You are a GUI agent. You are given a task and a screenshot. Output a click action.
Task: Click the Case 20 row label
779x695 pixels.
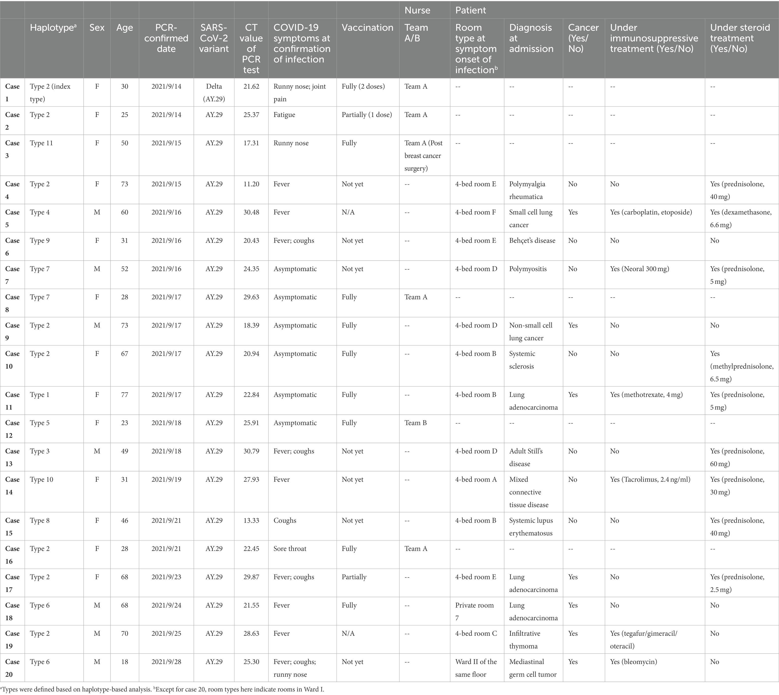[12, 668]
